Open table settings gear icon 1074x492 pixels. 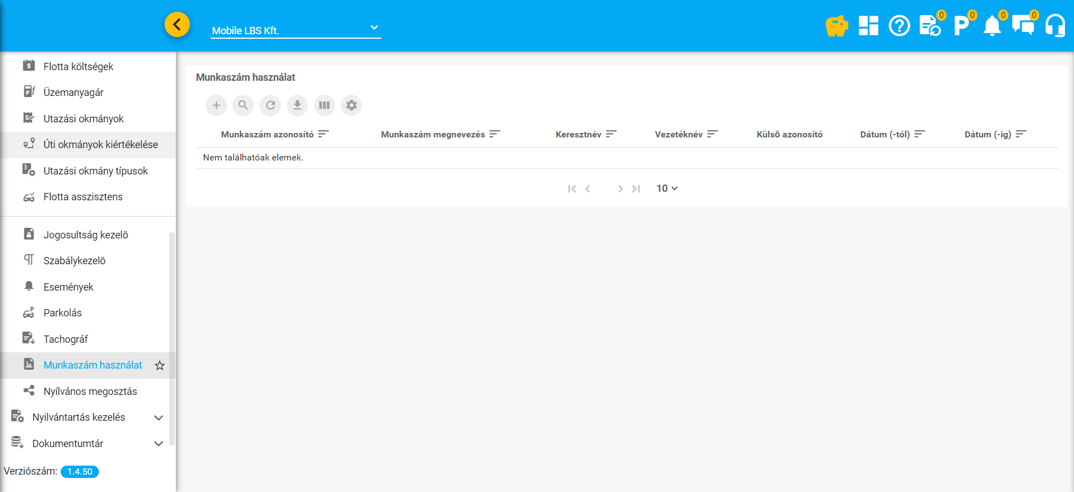351,105
